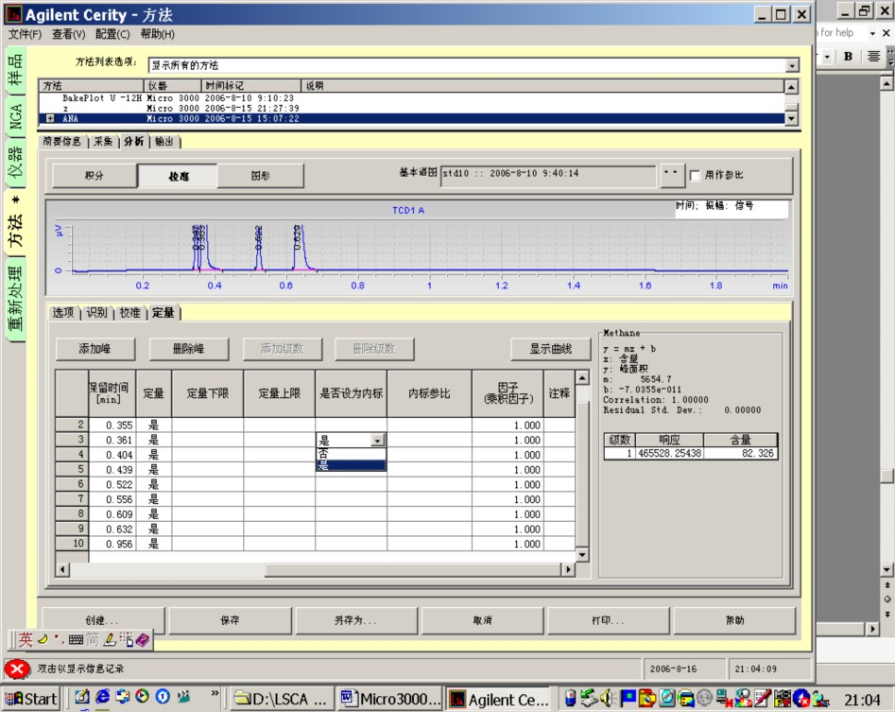Click the red error status icon
The width and height of the screenshot is (895, 712).
pyautogui.click(x=17, y=669)
